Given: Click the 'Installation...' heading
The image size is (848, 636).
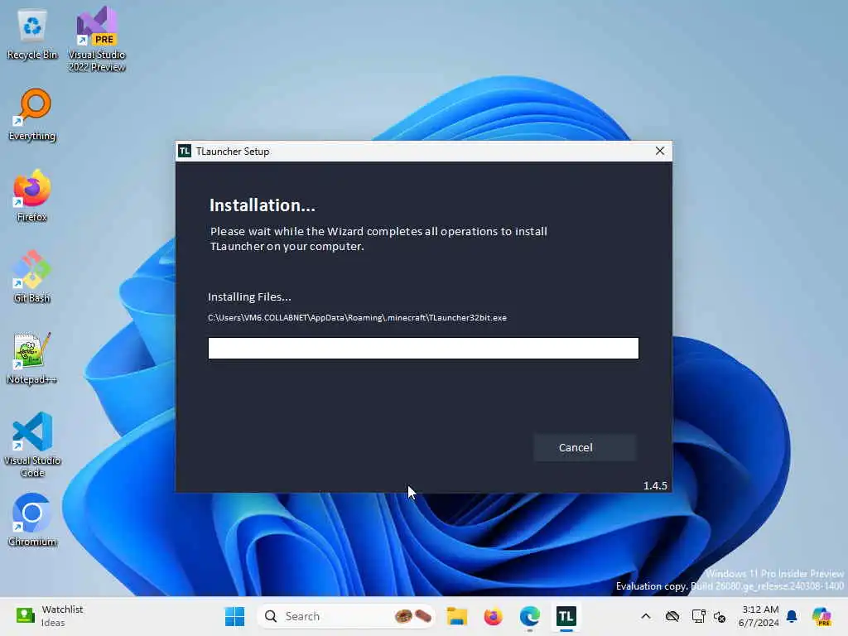Looking at the screenshot, I should (x=263, y=205).
